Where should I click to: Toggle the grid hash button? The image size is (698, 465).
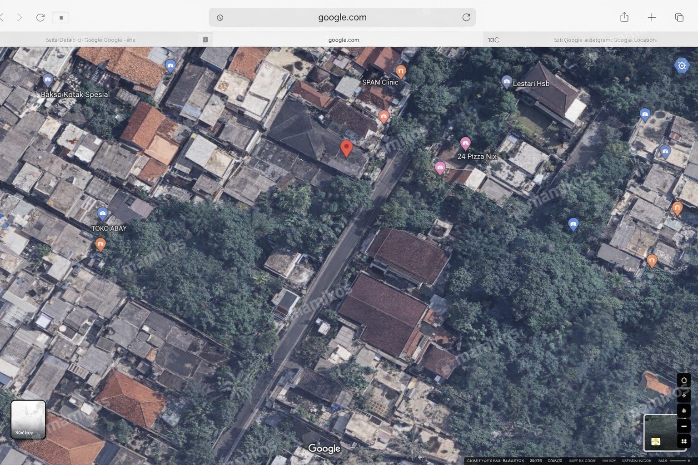pyautogui.click(x=684, y=411)
